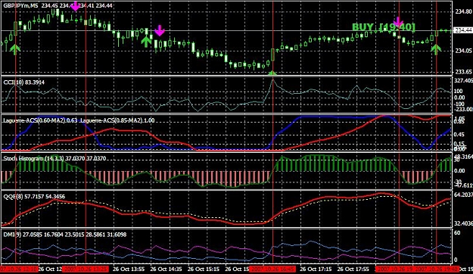
Task: Click the GBPJPYm,M5 chart title text
Action: [21, 5]
